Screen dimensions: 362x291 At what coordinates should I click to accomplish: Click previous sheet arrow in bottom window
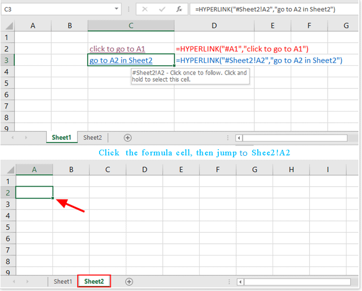coord(14,281)
